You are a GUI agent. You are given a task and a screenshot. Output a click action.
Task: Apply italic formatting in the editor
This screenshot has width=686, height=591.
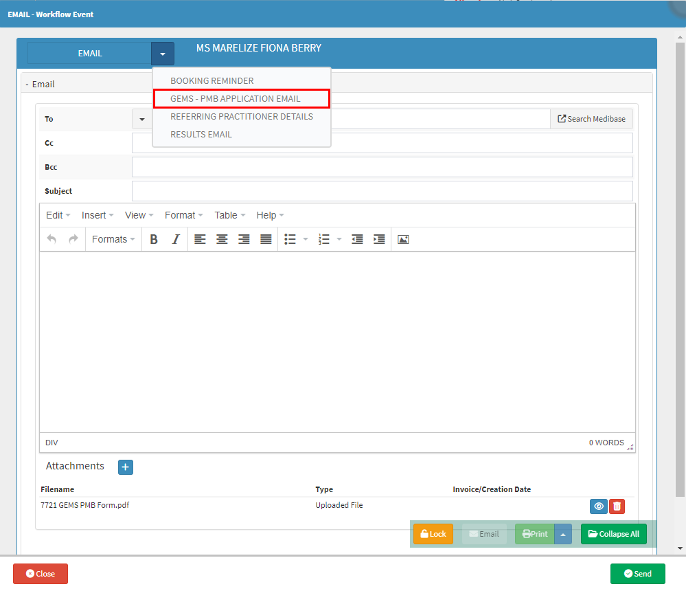point(176,239)
